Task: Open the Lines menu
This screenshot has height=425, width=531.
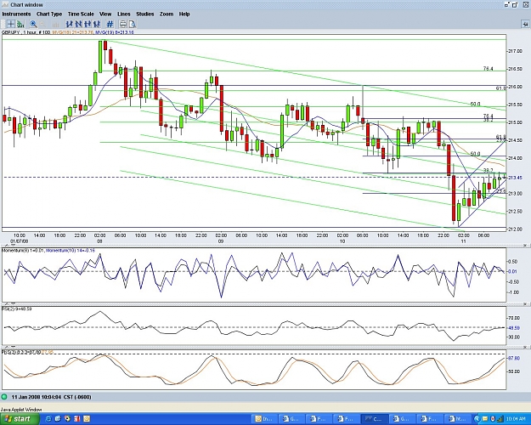Action: 123,14
